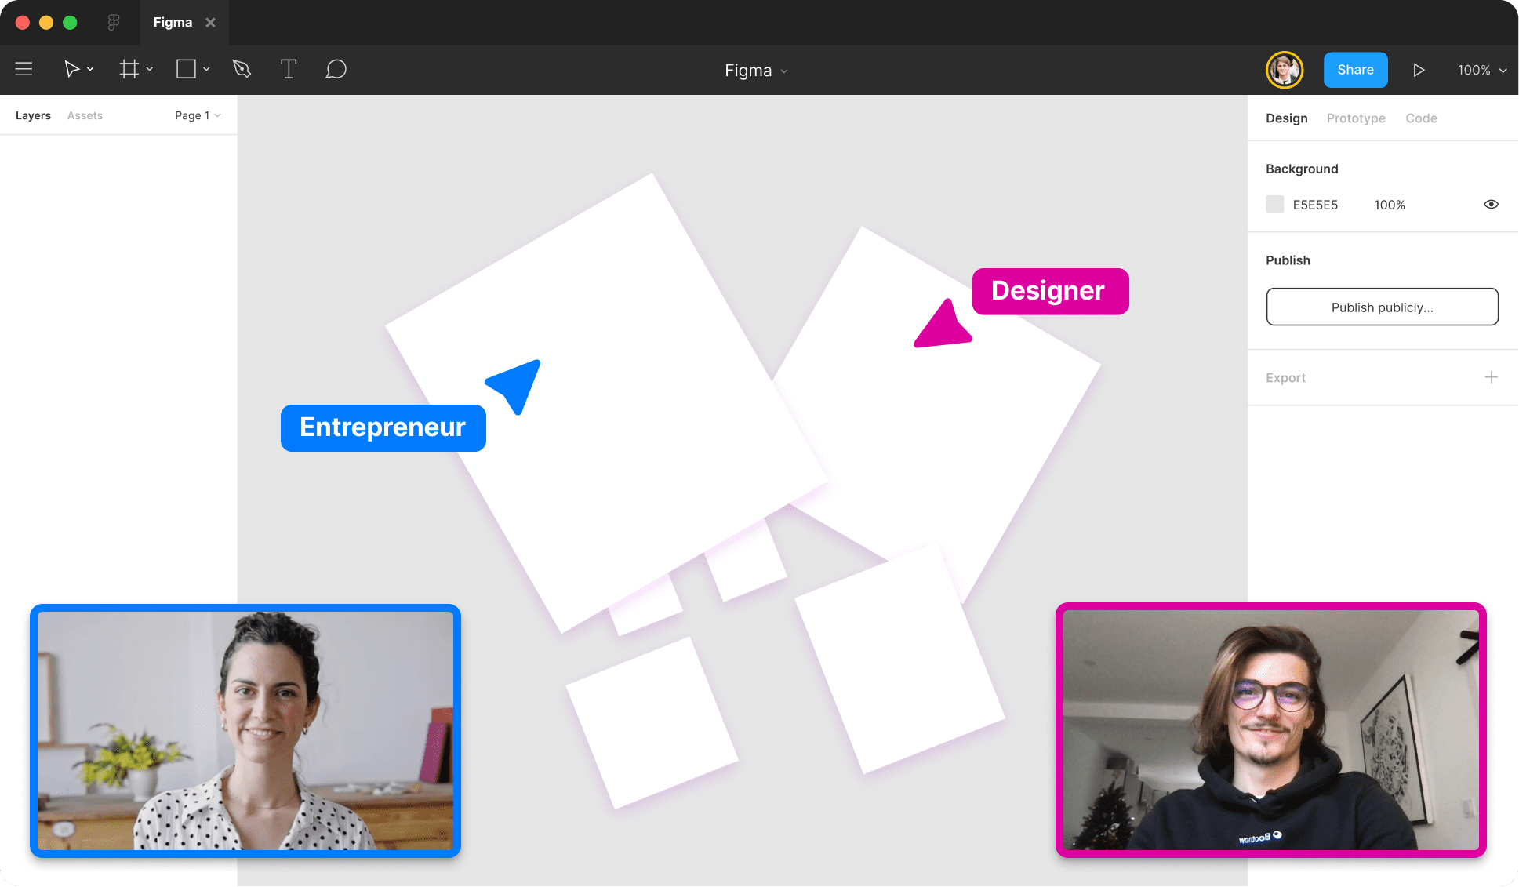This screenshot has height=887, width=1519.
Task: Click the Publish publicly button
Action: coord(1382,307)
